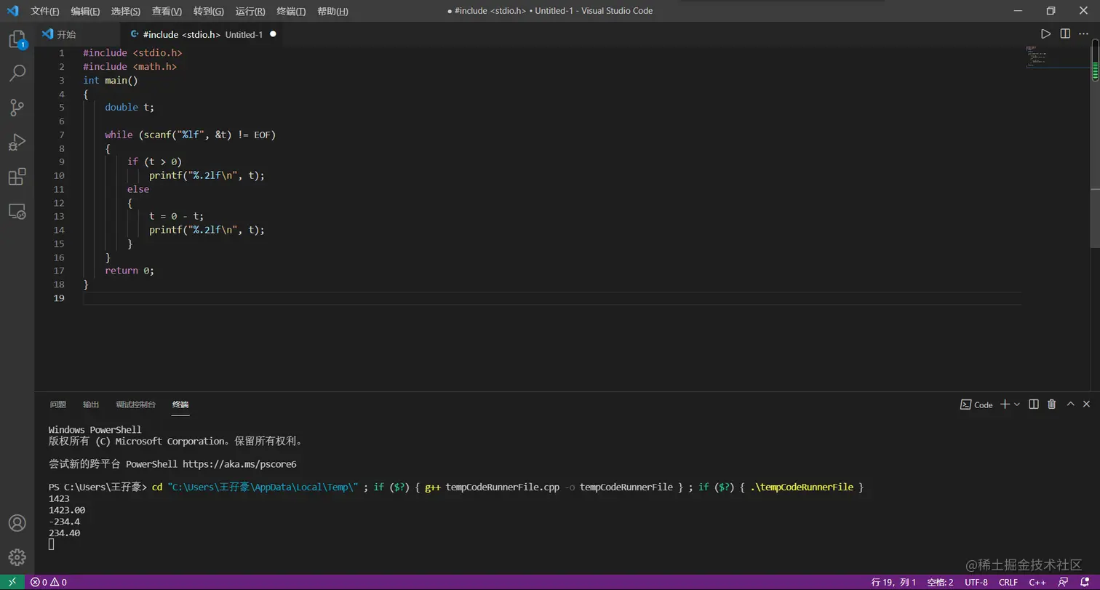Open the Manage gear menu

[x=17, y=557]
